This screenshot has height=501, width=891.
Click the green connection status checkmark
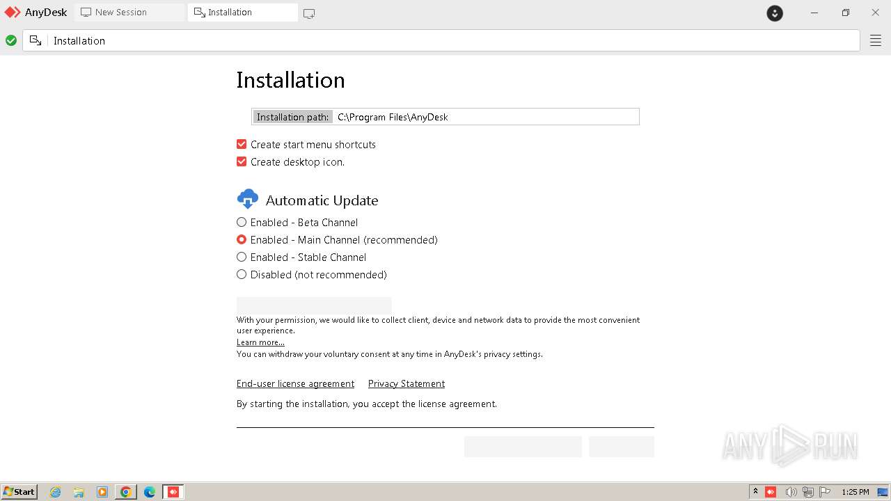[x=11, y=41]
